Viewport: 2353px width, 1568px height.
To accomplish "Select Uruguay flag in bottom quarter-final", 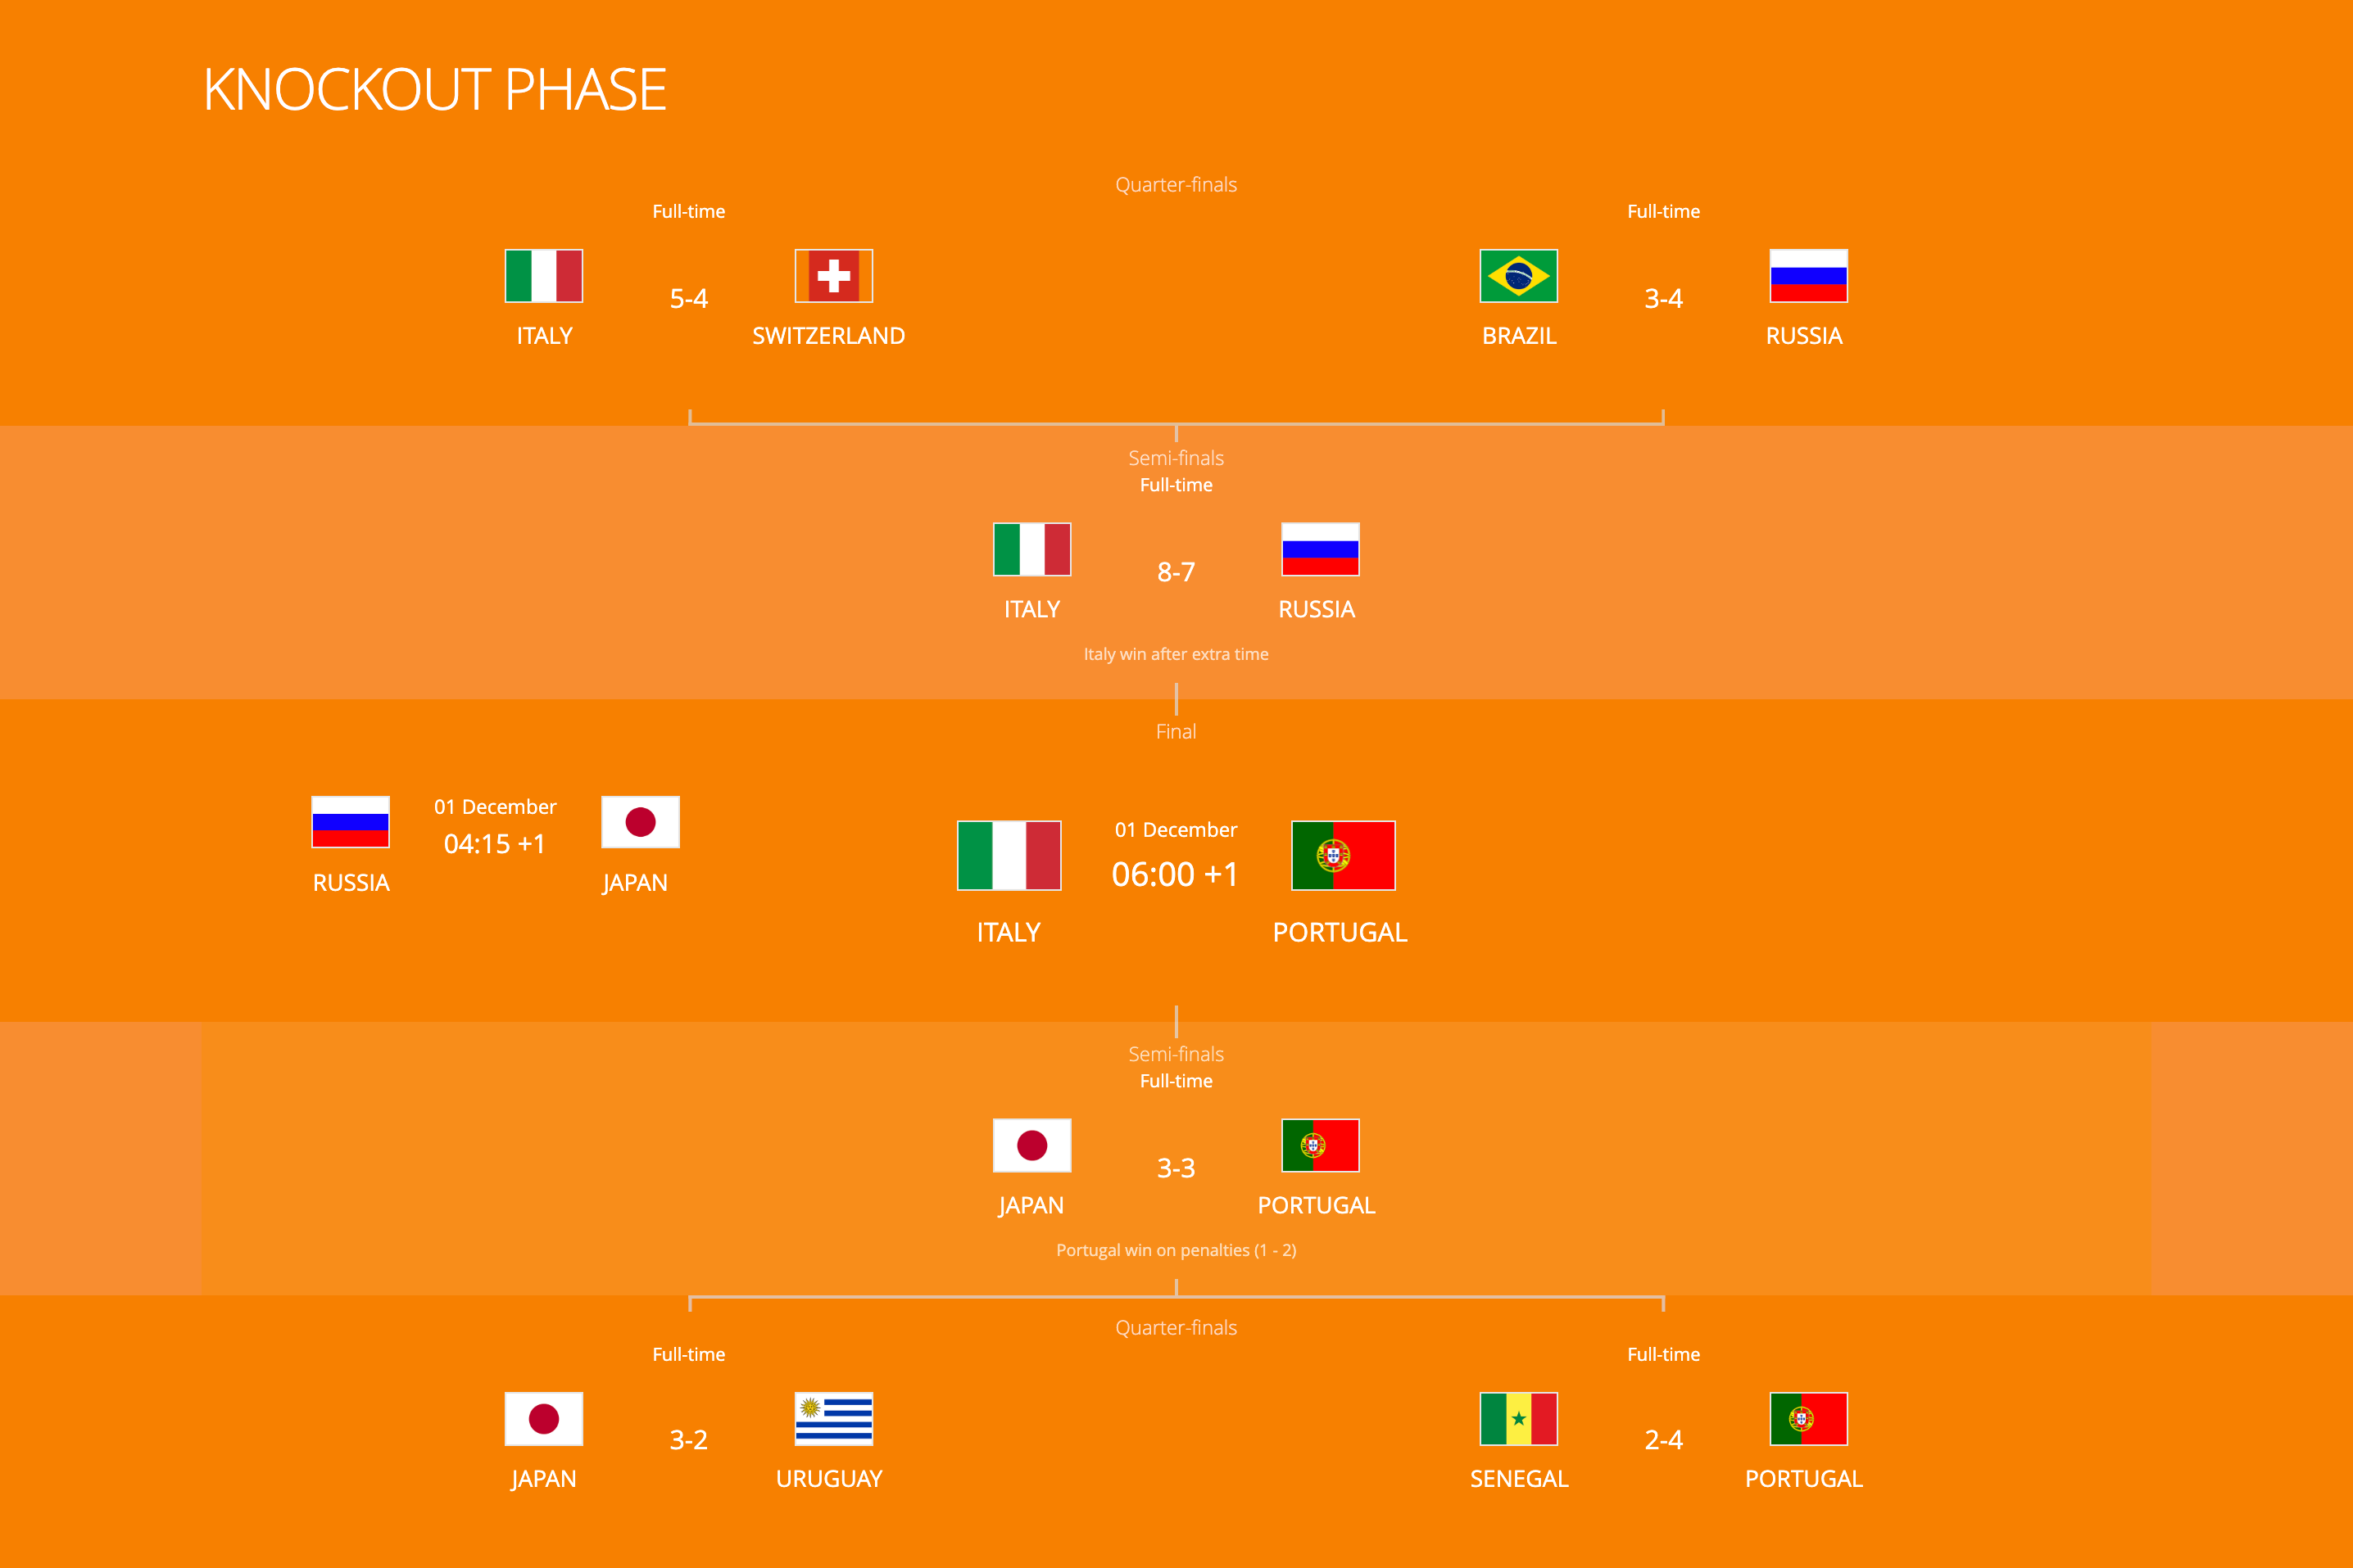I will tap(833, 1418).
